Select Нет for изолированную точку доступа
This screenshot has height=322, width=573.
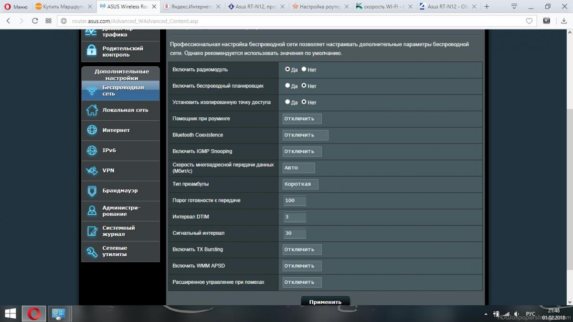(x=304, y=102)
